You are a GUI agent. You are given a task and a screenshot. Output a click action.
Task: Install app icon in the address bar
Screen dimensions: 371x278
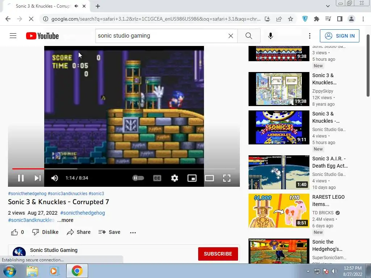point(267,19)
